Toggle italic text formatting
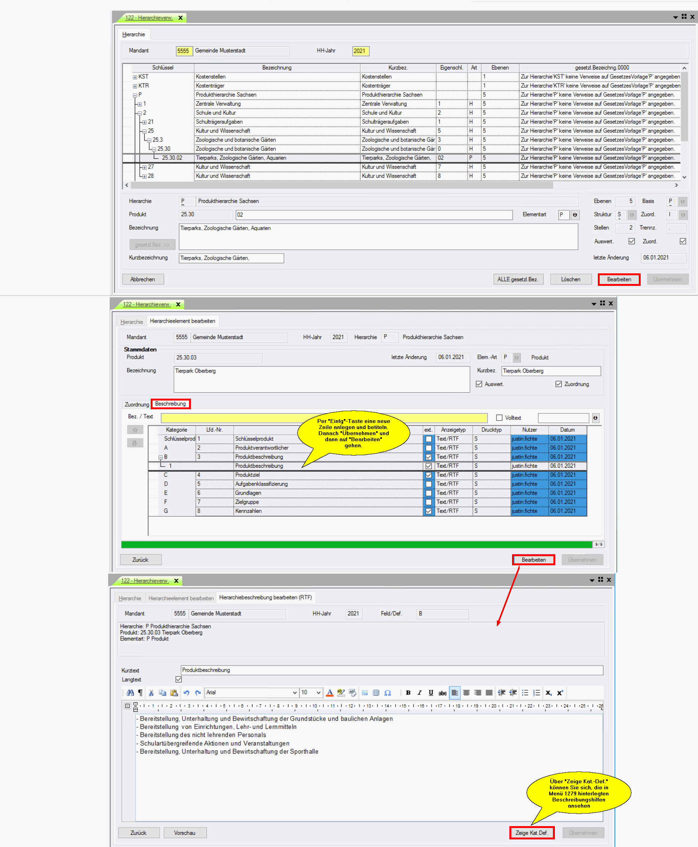This screenshot has width=698, height=847. coord(419,692)
